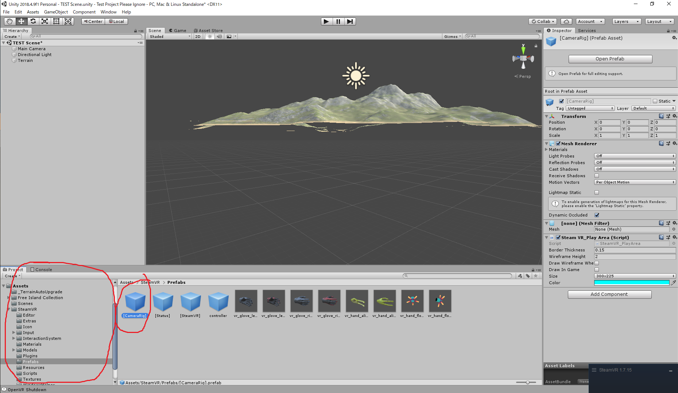
Task: Click the cyan Color swatch of Play Area
Action: coord(632,282)
